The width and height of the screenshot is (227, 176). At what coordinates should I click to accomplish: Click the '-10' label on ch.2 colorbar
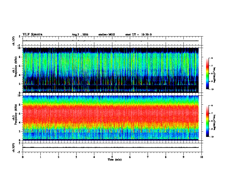click(x=212, y=137)
